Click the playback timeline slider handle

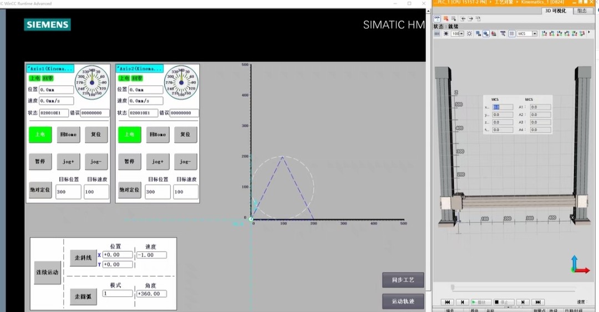(453, 287)
